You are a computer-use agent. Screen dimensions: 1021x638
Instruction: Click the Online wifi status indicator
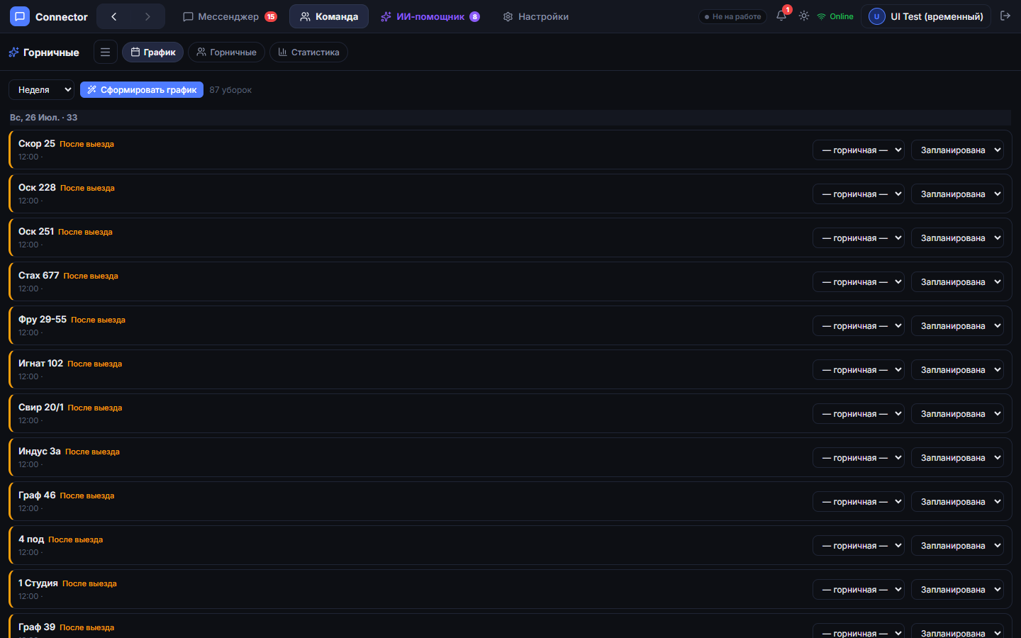click(x=835, y=16)
